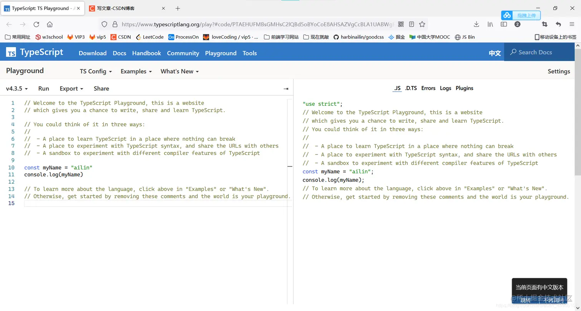Image resolution: width=581 pixels, height=311 pixels.
Task: Click the Search Docs field
Action: (x=539, y=52)
